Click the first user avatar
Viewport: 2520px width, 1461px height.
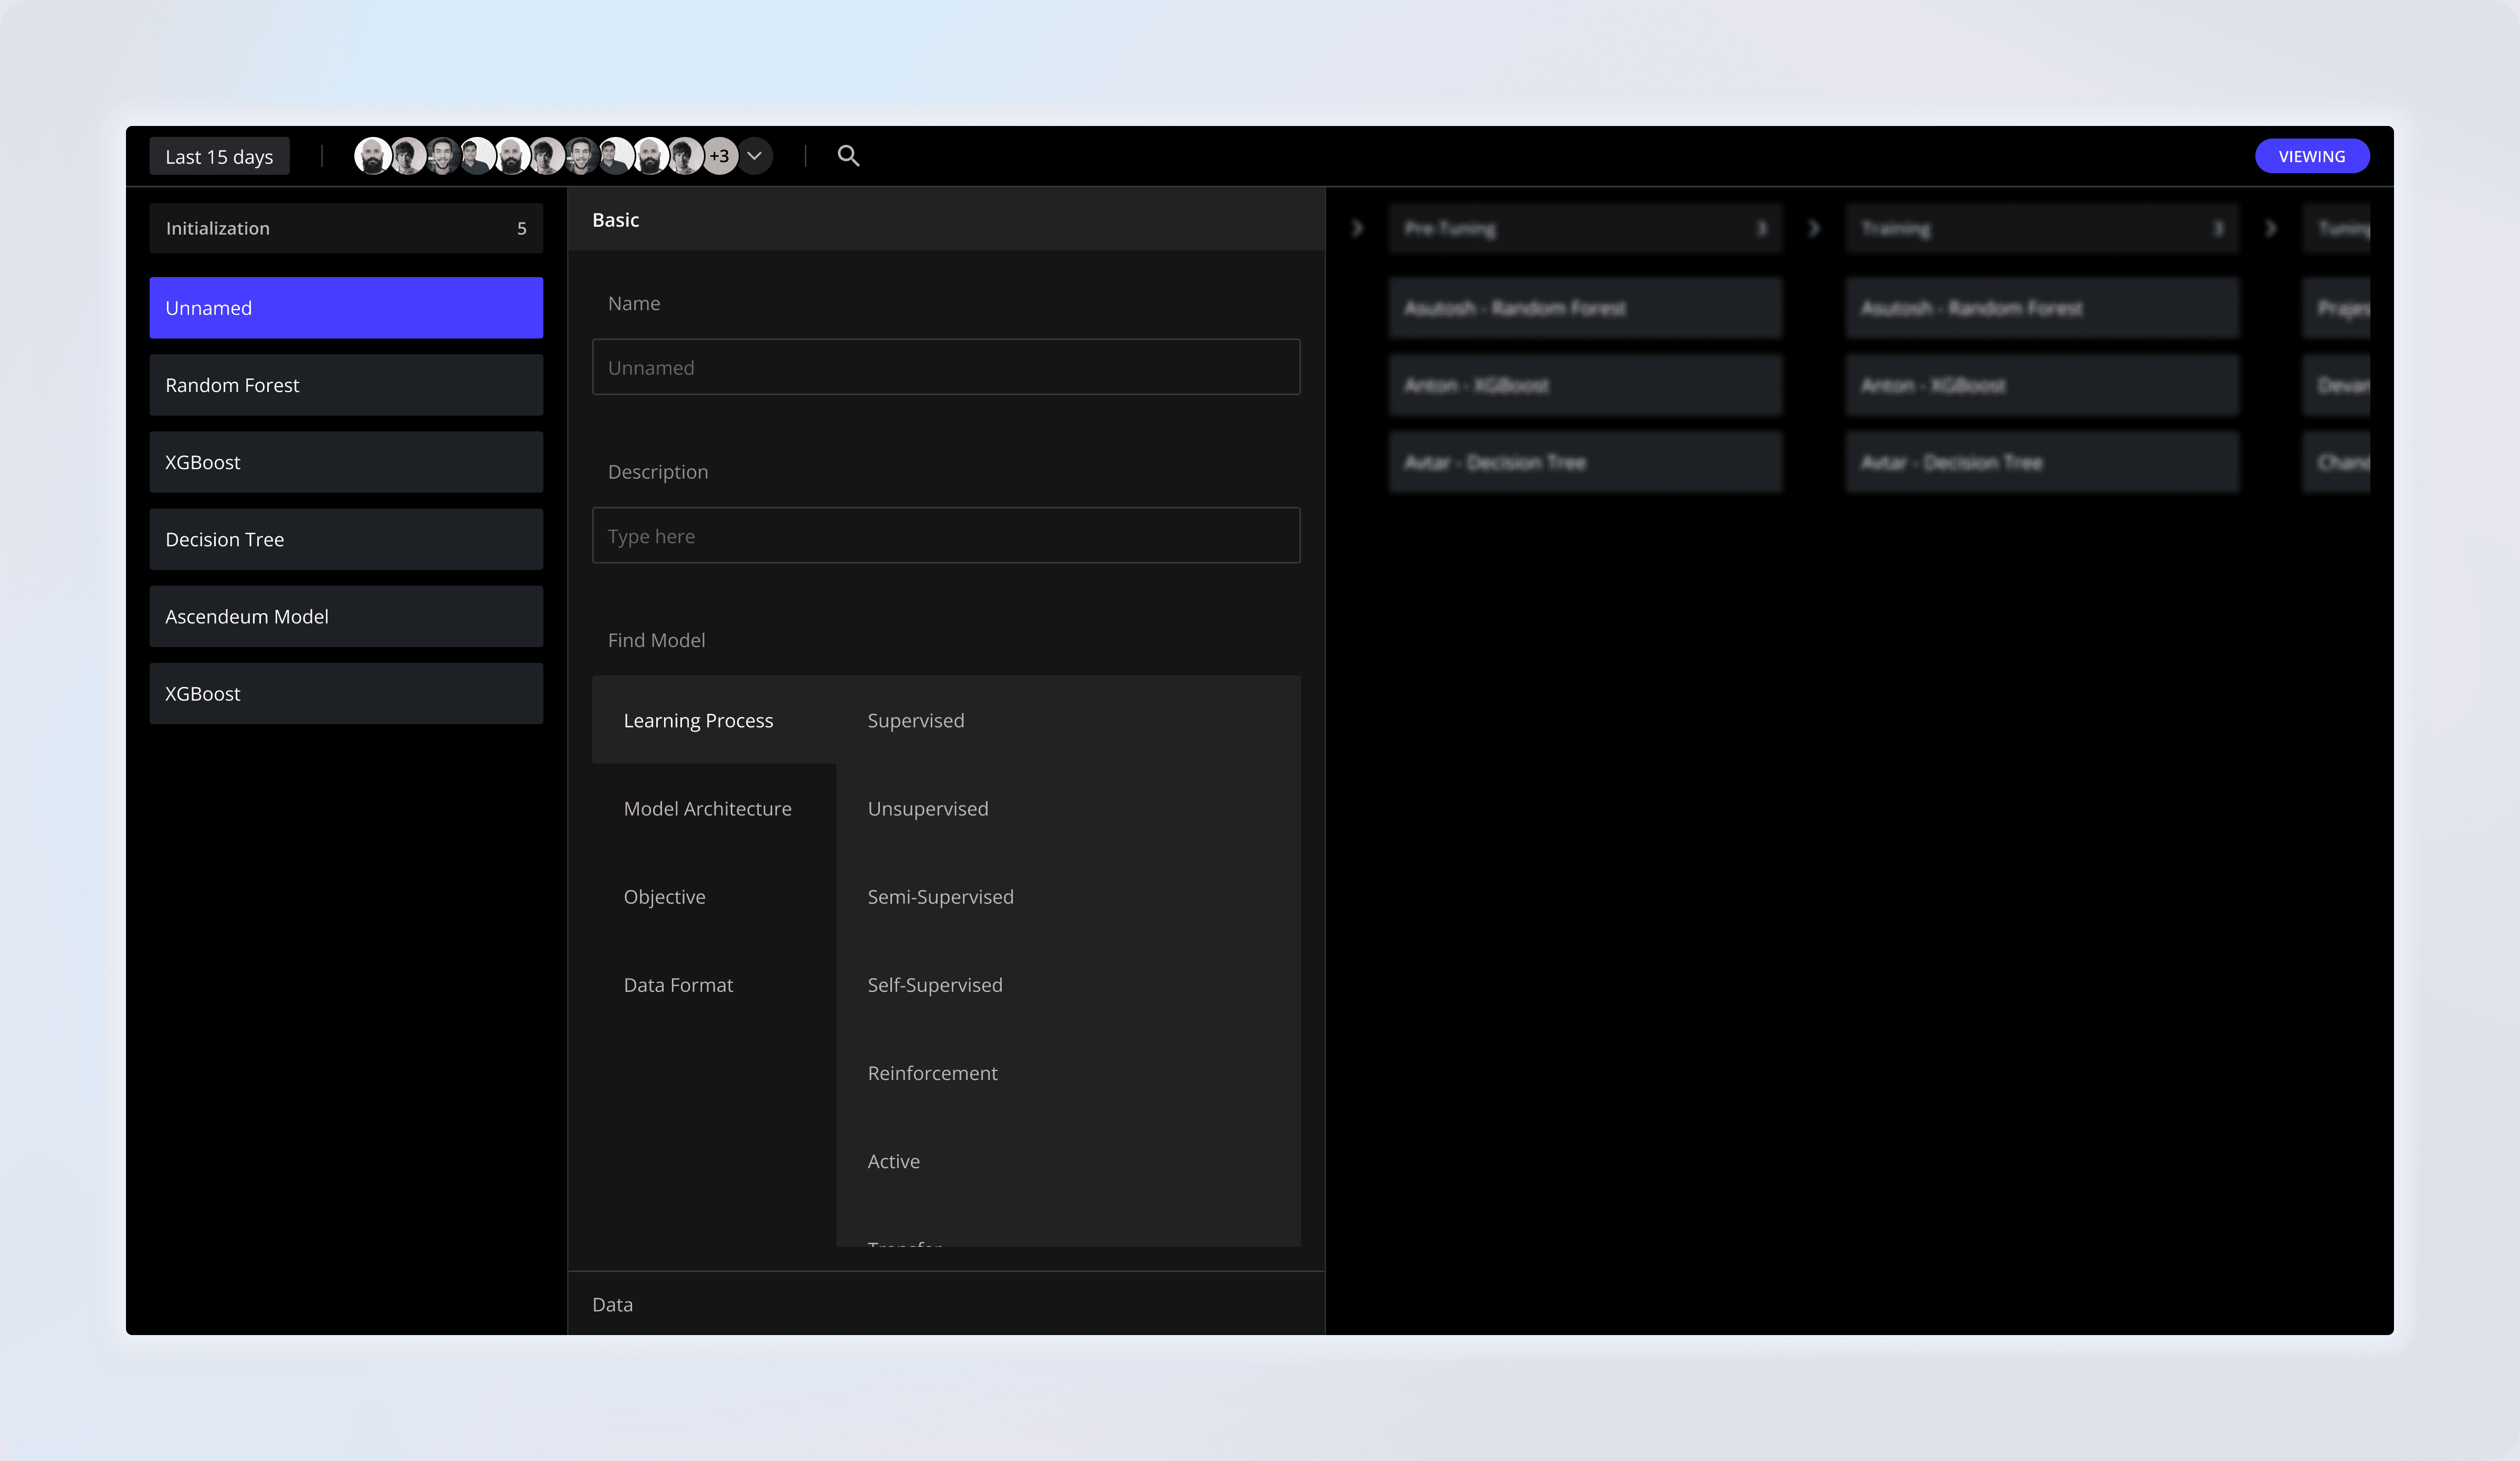pos(372,156)
